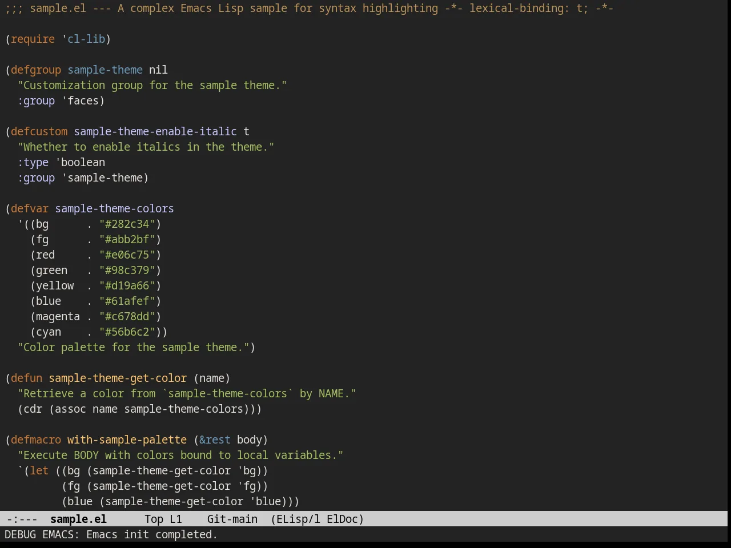Click the '(name)' argument list
This screenshot has width=731, height=548.
(x=212, y=378)
